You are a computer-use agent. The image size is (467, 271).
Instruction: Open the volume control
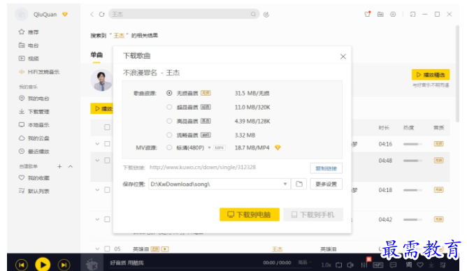tap(350, 265)
